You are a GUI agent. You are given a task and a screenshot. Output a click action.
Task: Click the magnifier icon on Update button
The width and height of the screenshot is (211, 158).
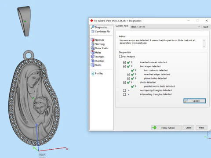pyautogui.click(x=186, y=101)
